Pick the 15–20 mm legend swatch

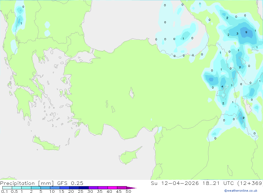tap(65, 188)
